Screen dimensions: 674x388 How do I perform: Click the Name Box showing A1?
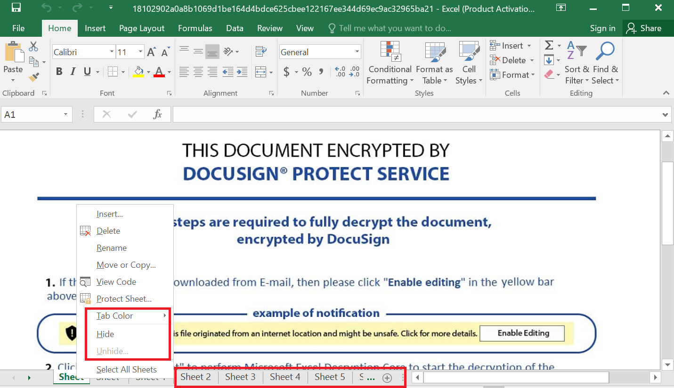click(x=37, y=115)
